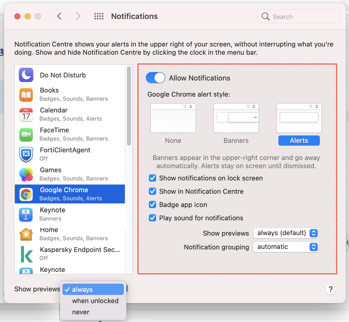Select the Books row text
The image size is (349, 322).
point(74,94)
